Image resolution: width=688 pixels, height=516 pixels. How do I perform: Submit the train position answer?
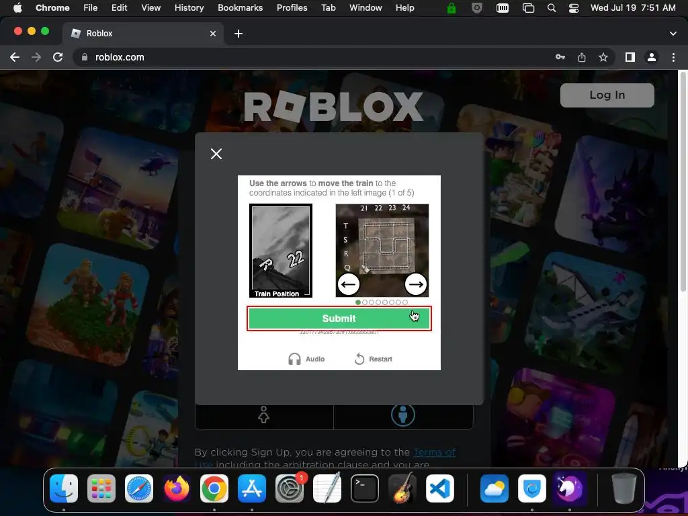tap(339, 318)
